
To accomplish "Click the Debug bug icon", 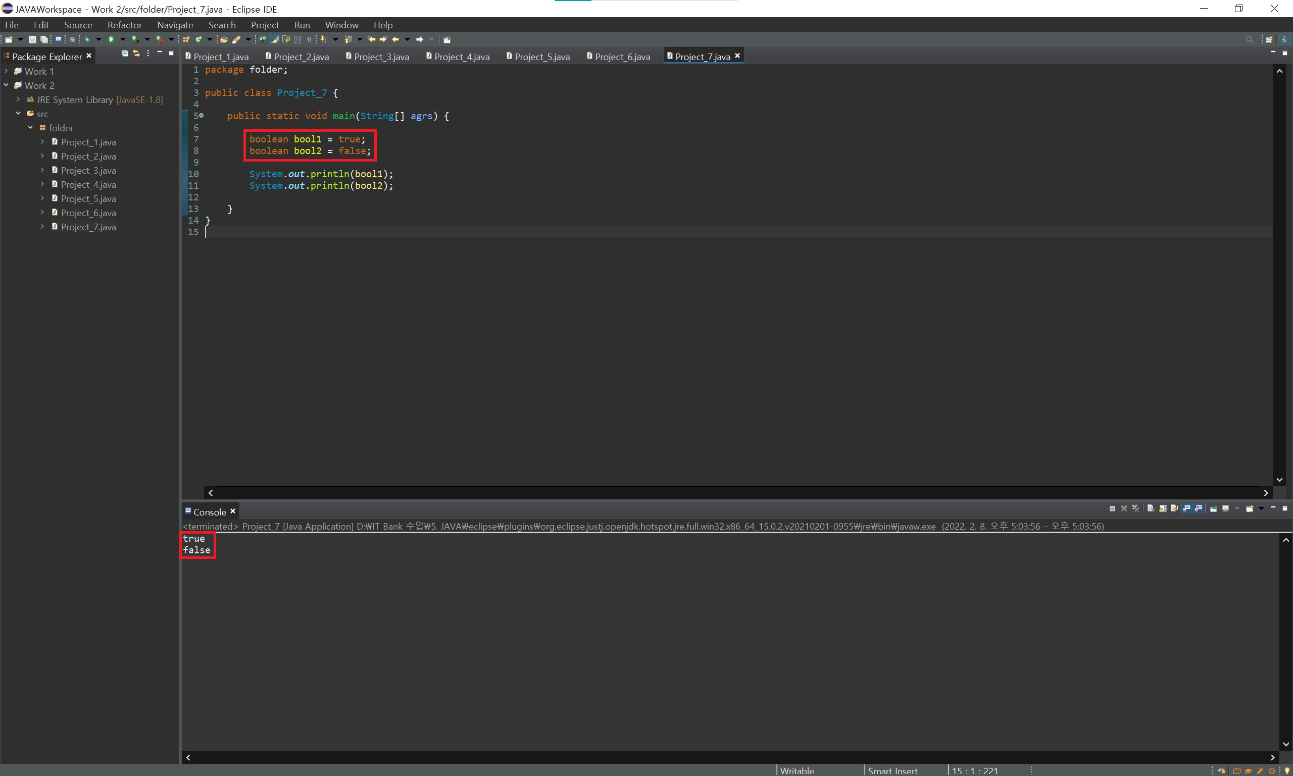I will [x=87, y=39].
